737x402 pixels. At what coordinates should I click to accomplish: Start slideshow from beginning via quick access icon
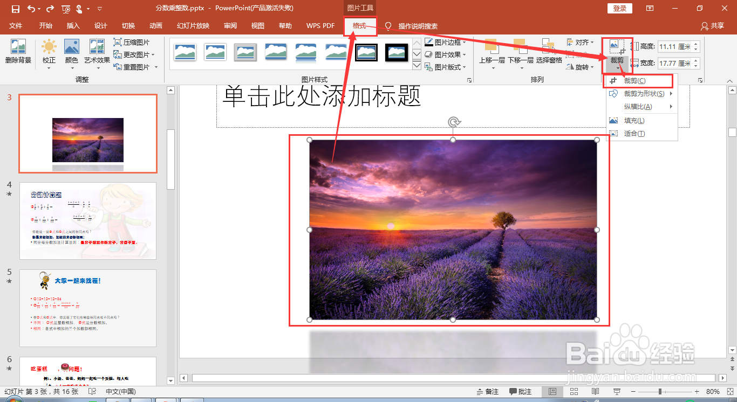pos(66,9)
